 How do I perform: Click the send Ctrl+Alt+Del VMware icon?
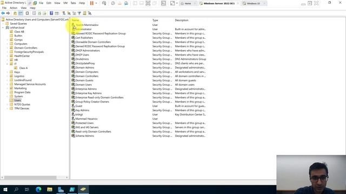point(104,3)
